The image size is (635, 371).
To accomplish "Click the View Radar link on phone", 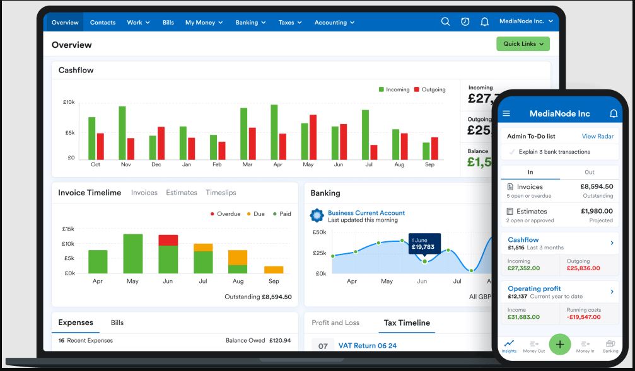I will click(x=597, y=136).
